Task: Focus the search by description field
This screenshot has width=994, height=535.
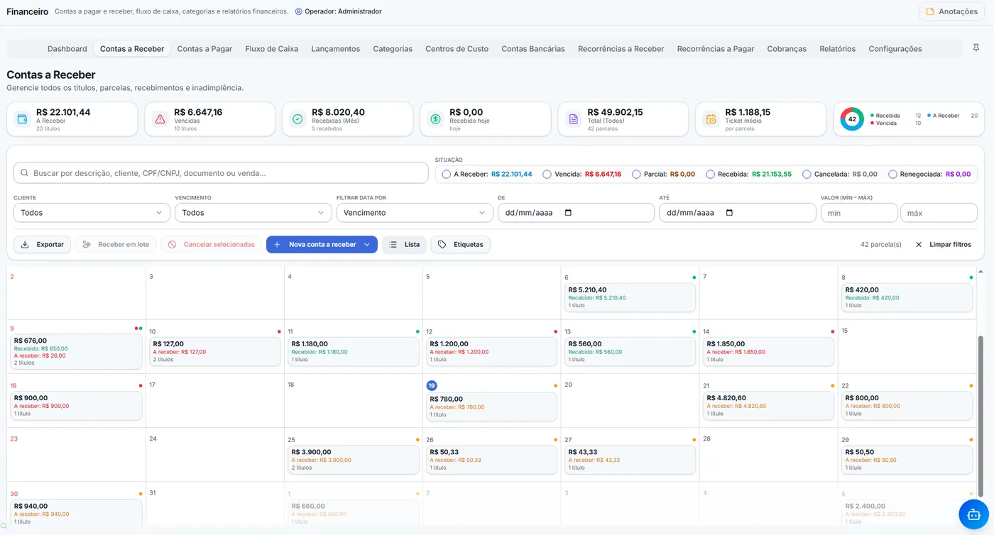Action: click(x=222, y=173)
